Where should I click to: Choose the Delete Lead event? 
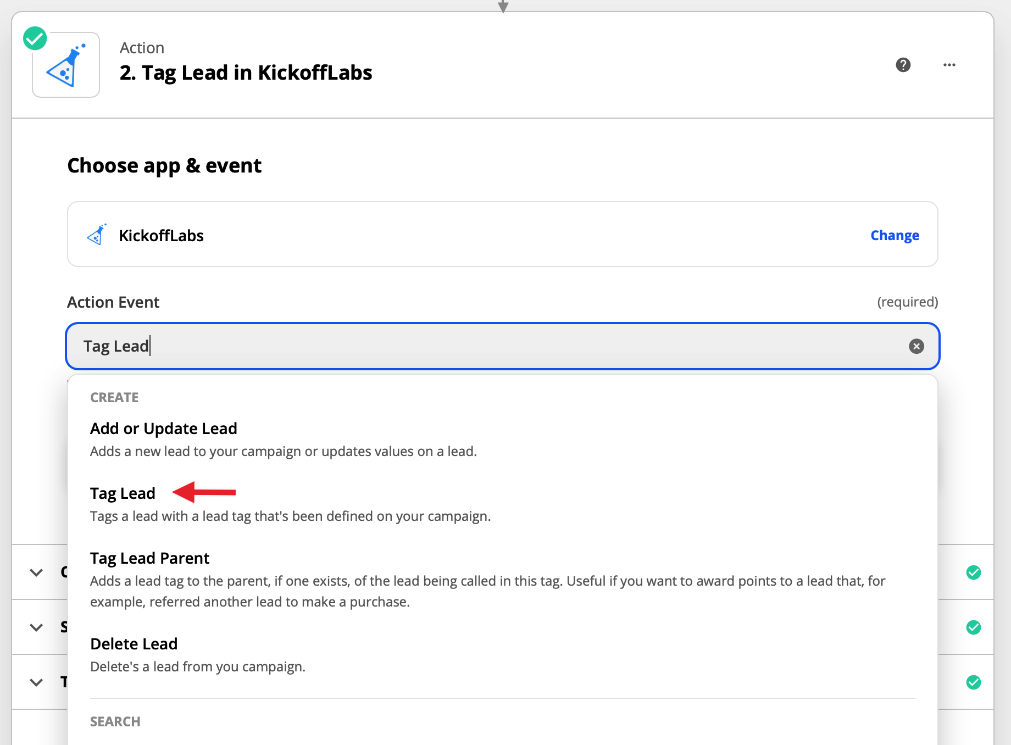(x=502, y=655)
